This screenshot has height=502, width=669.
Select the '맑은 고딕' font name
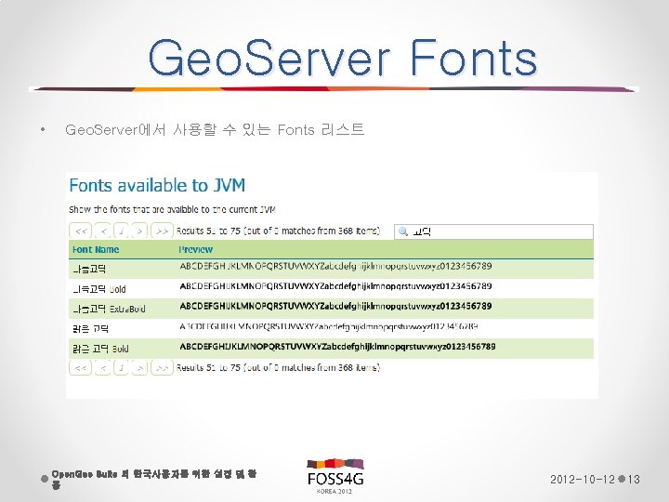click(90, 329)
